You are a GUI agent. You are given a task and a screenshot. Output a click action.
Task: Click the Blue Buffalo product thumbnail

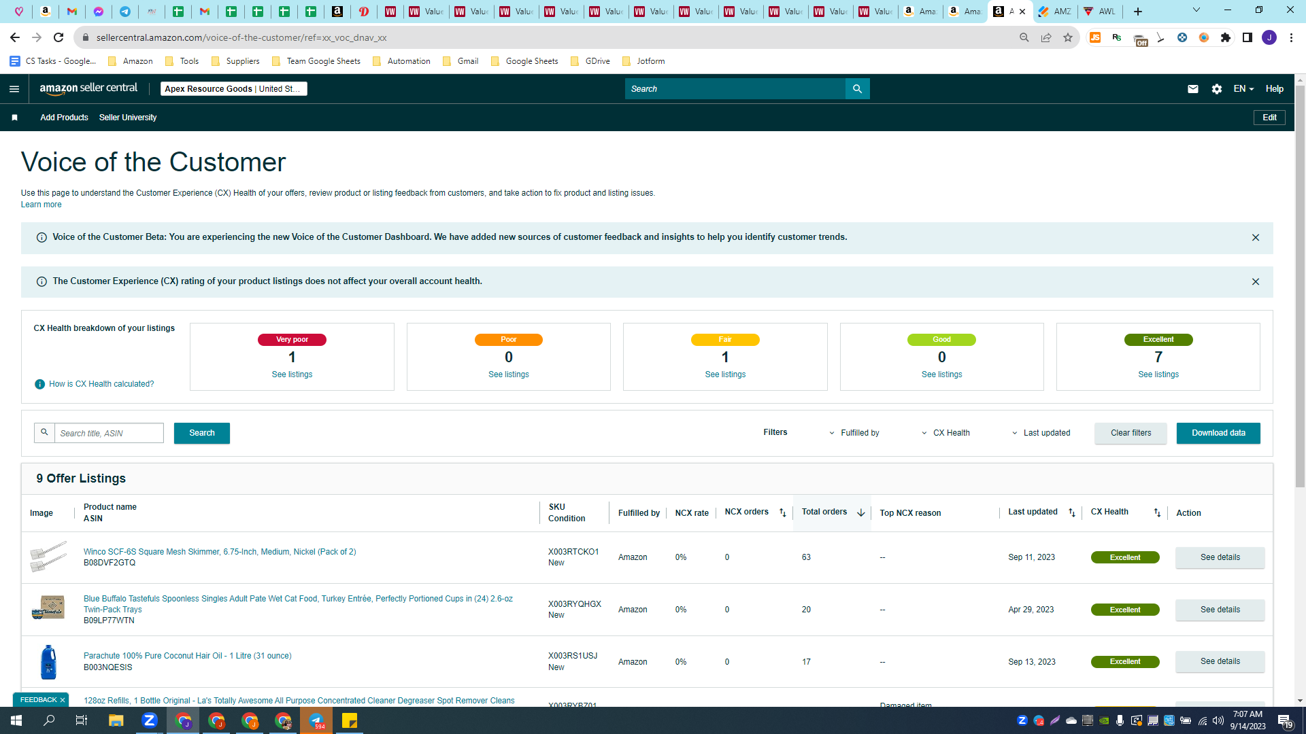pos(48,607)
